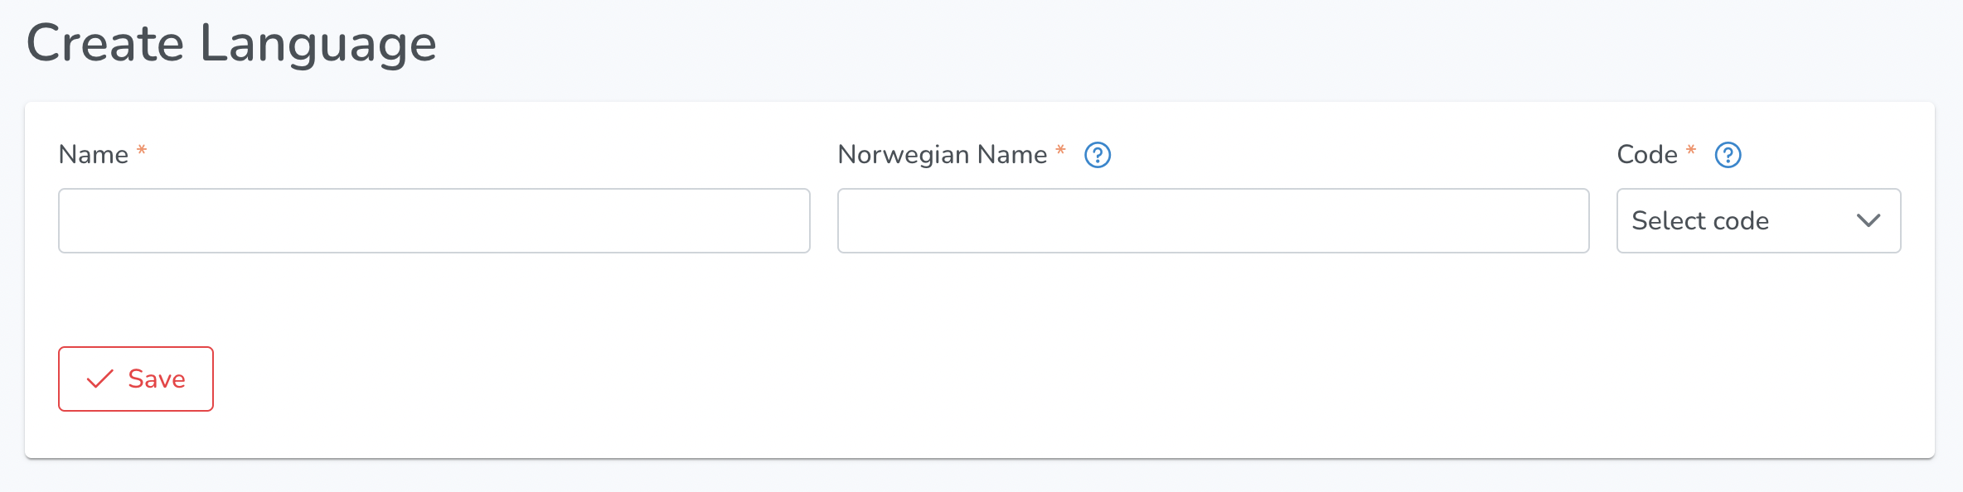Click the Code field label

(1647, 155)
